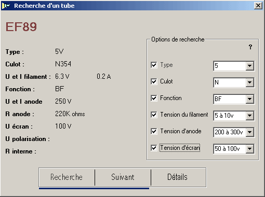Expand the Culot dropdown showing N
265x197 pixels.
(249, 82)
